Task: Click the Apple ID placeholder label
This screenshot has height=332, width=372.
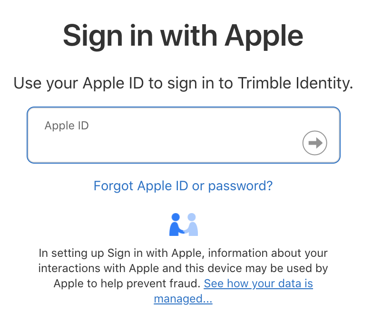Action: 67,126
